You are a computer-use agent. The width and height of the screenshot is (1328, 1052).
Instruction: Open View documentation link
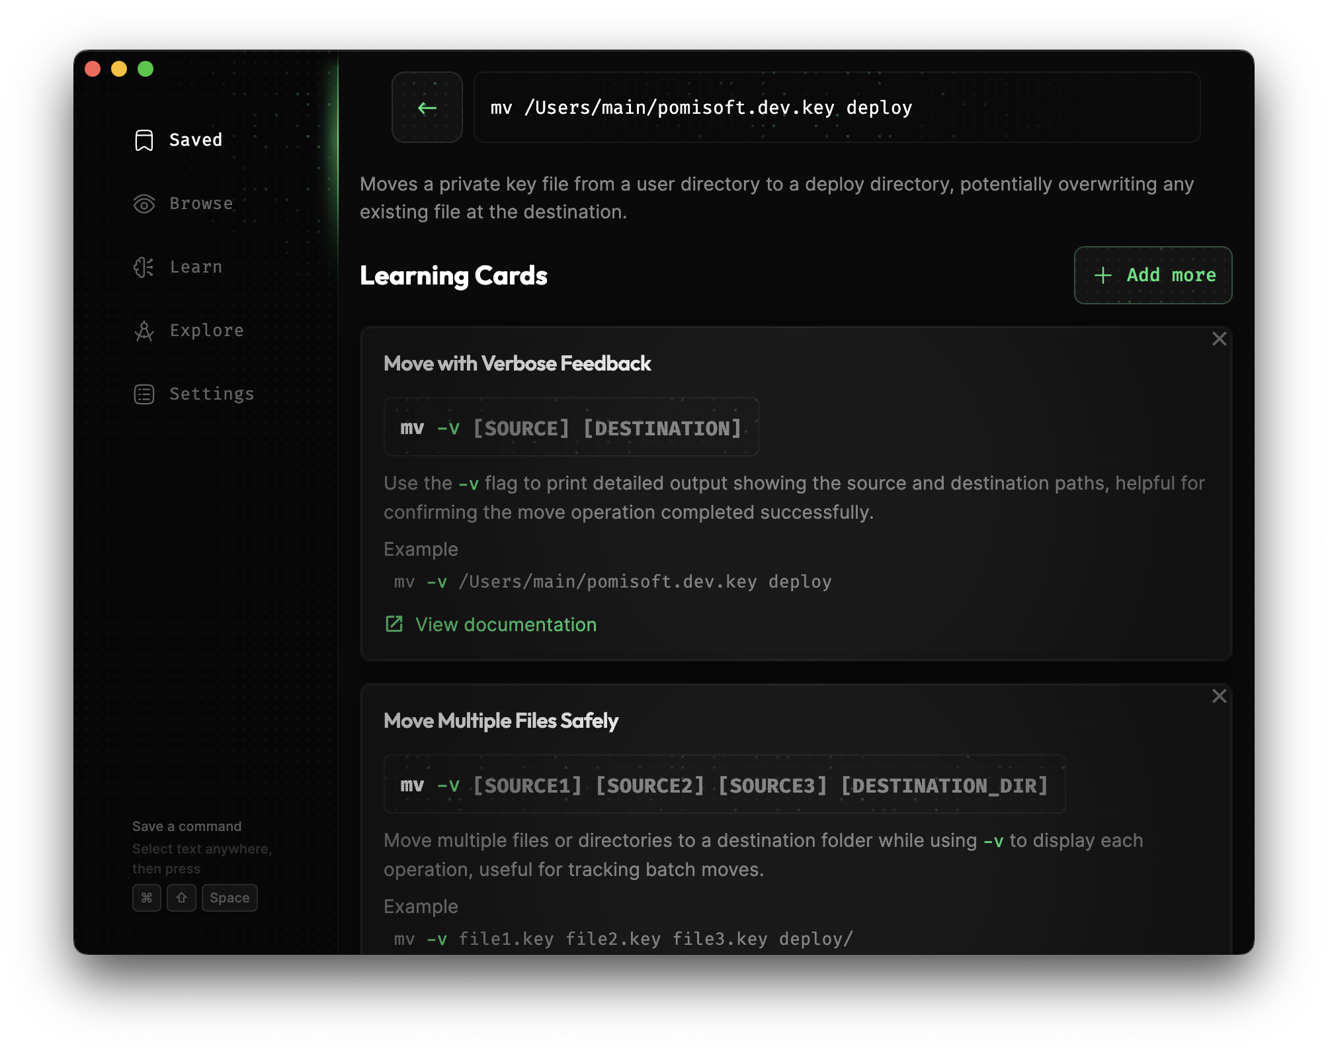click(505, 625)
